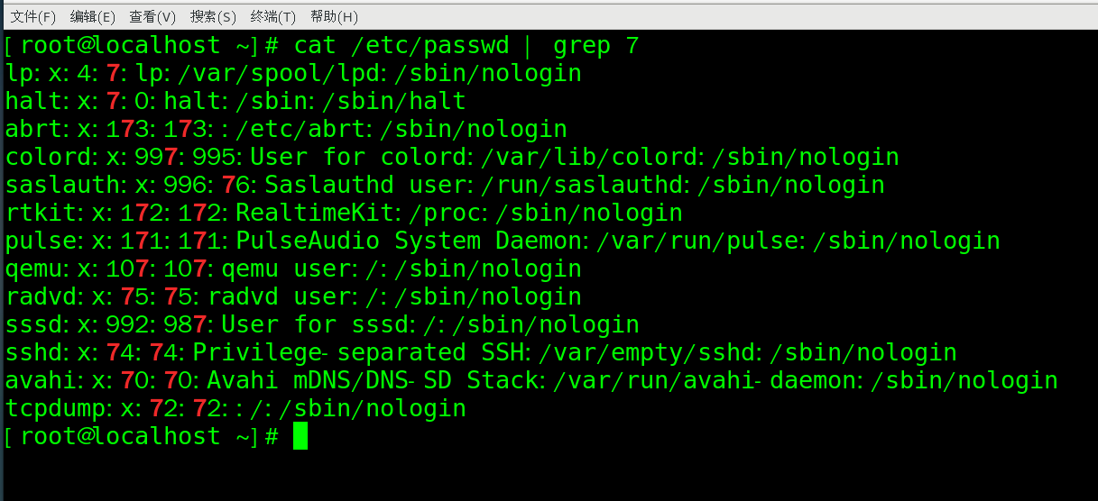1098x501 pixels.
Task: Click the 'Avahi mDNS/DNS-SD Stack' text
Action: [x=373, y=380]
